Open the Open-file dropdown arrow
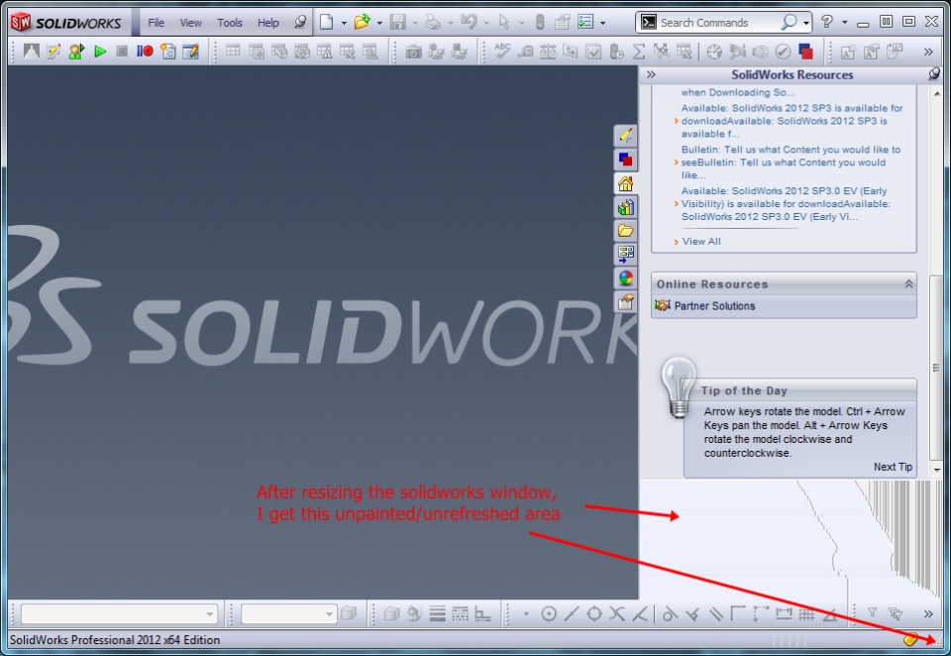Screen dimensions: 951x656 point(379,23)
